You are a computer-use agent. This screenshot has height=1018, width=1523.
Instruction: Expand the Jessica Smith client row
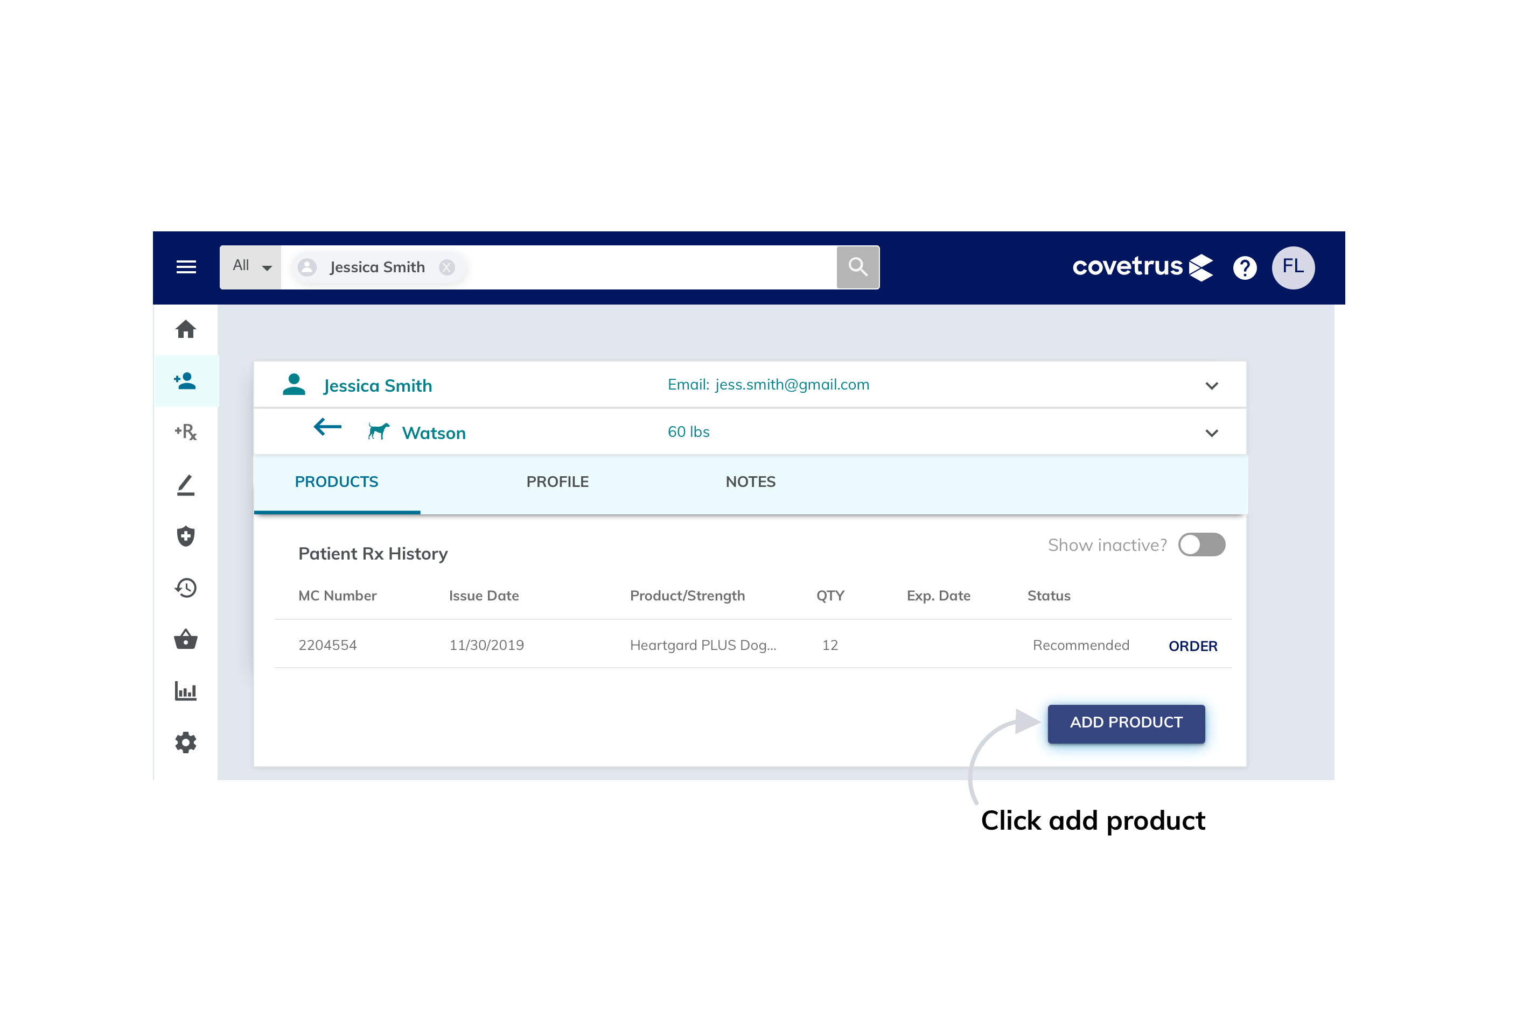[1211, 386]
